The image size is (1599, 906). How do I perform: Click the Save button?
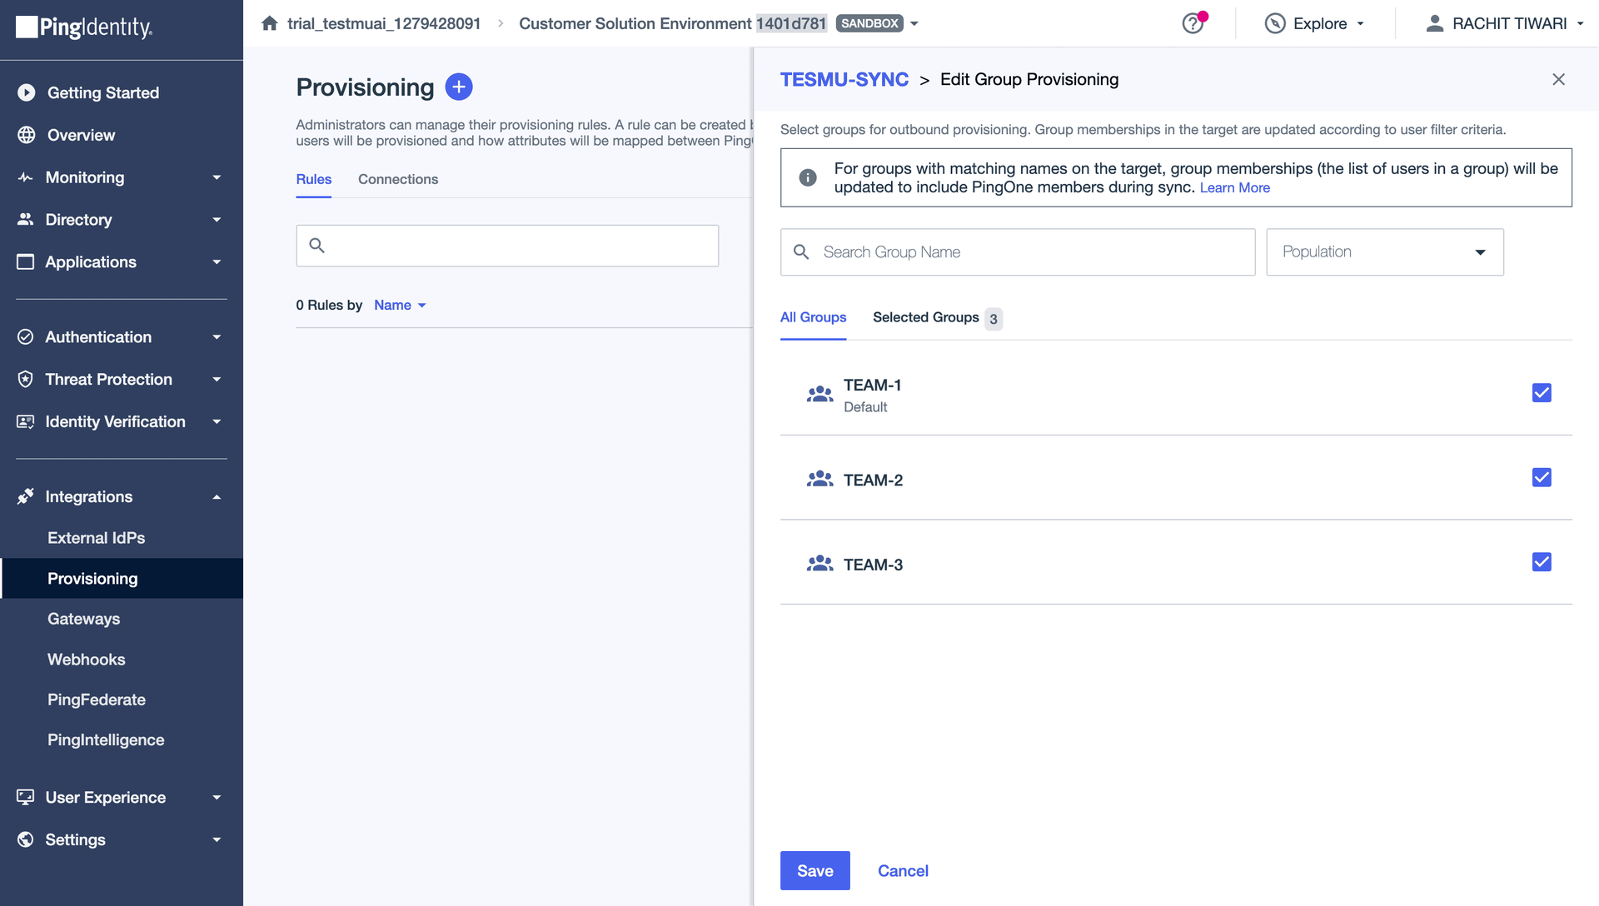click(814, 870)
